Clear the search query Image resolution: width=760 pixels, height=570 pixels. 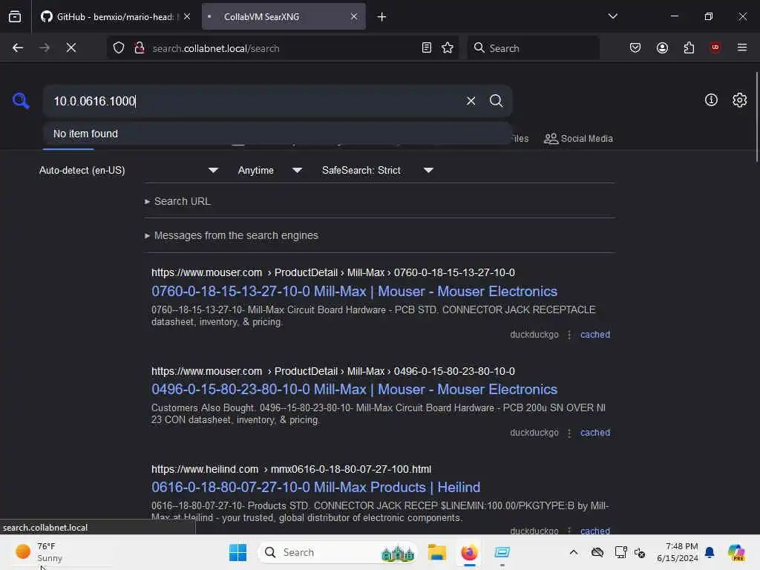tap(471, 101)
